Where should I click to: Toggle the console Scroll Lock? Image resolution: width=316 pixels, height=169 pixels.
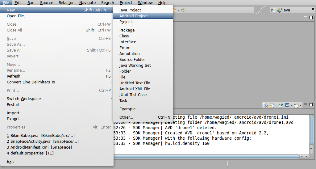pos(272,105)
